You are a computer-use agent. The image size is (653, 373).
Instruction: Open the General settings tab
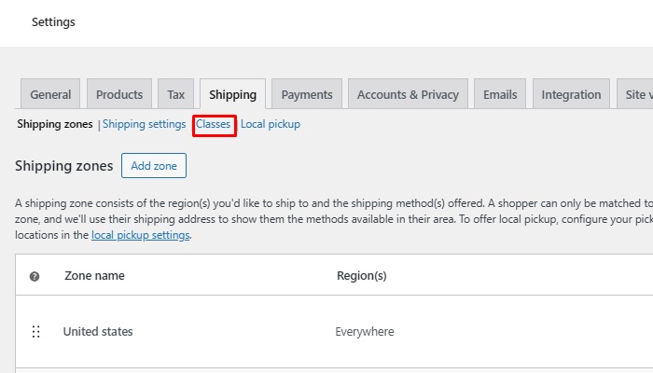click(x=50, y=94)
